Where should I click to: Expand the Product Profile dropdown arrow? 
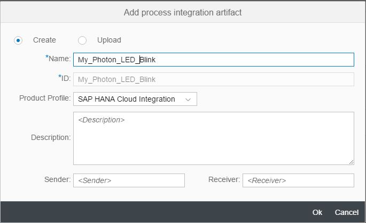coord(188,99)
